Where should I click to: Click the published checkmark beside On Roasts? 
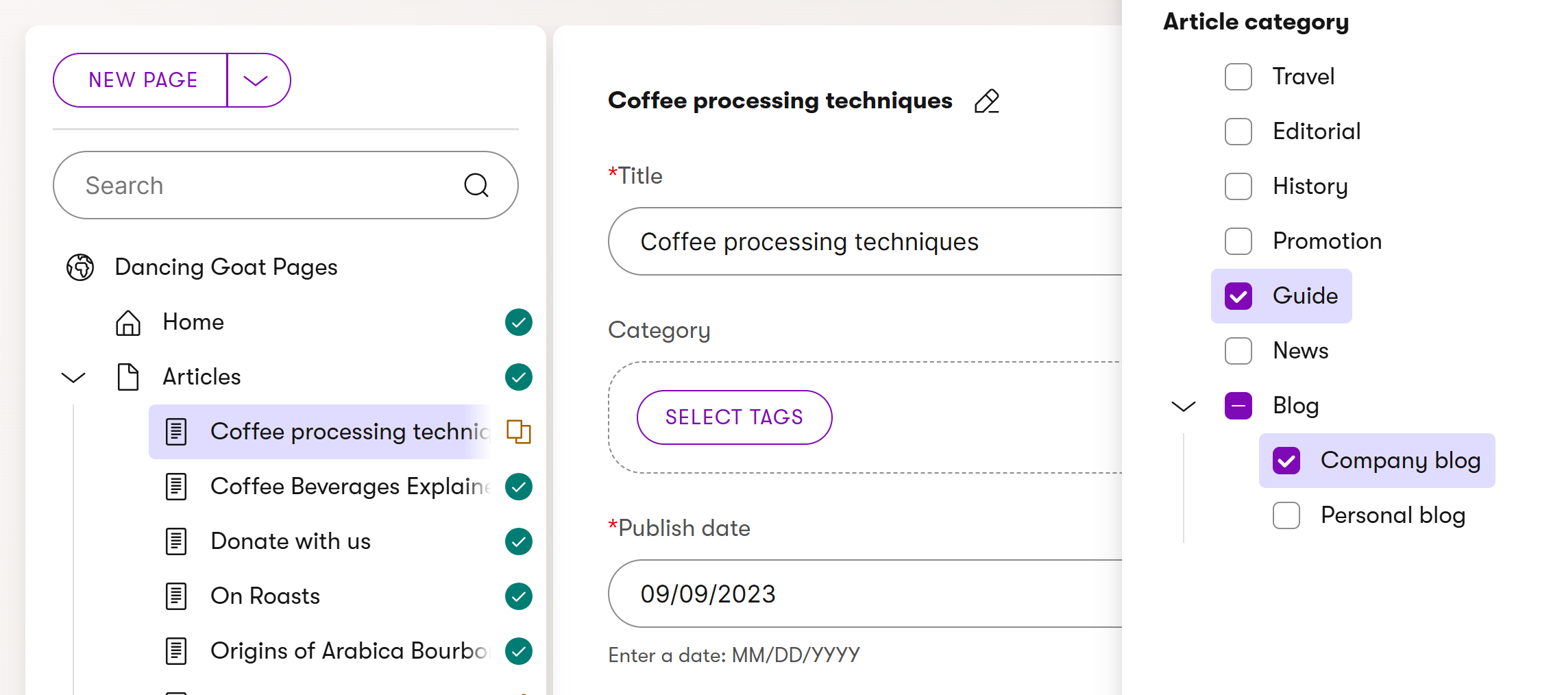519,596
